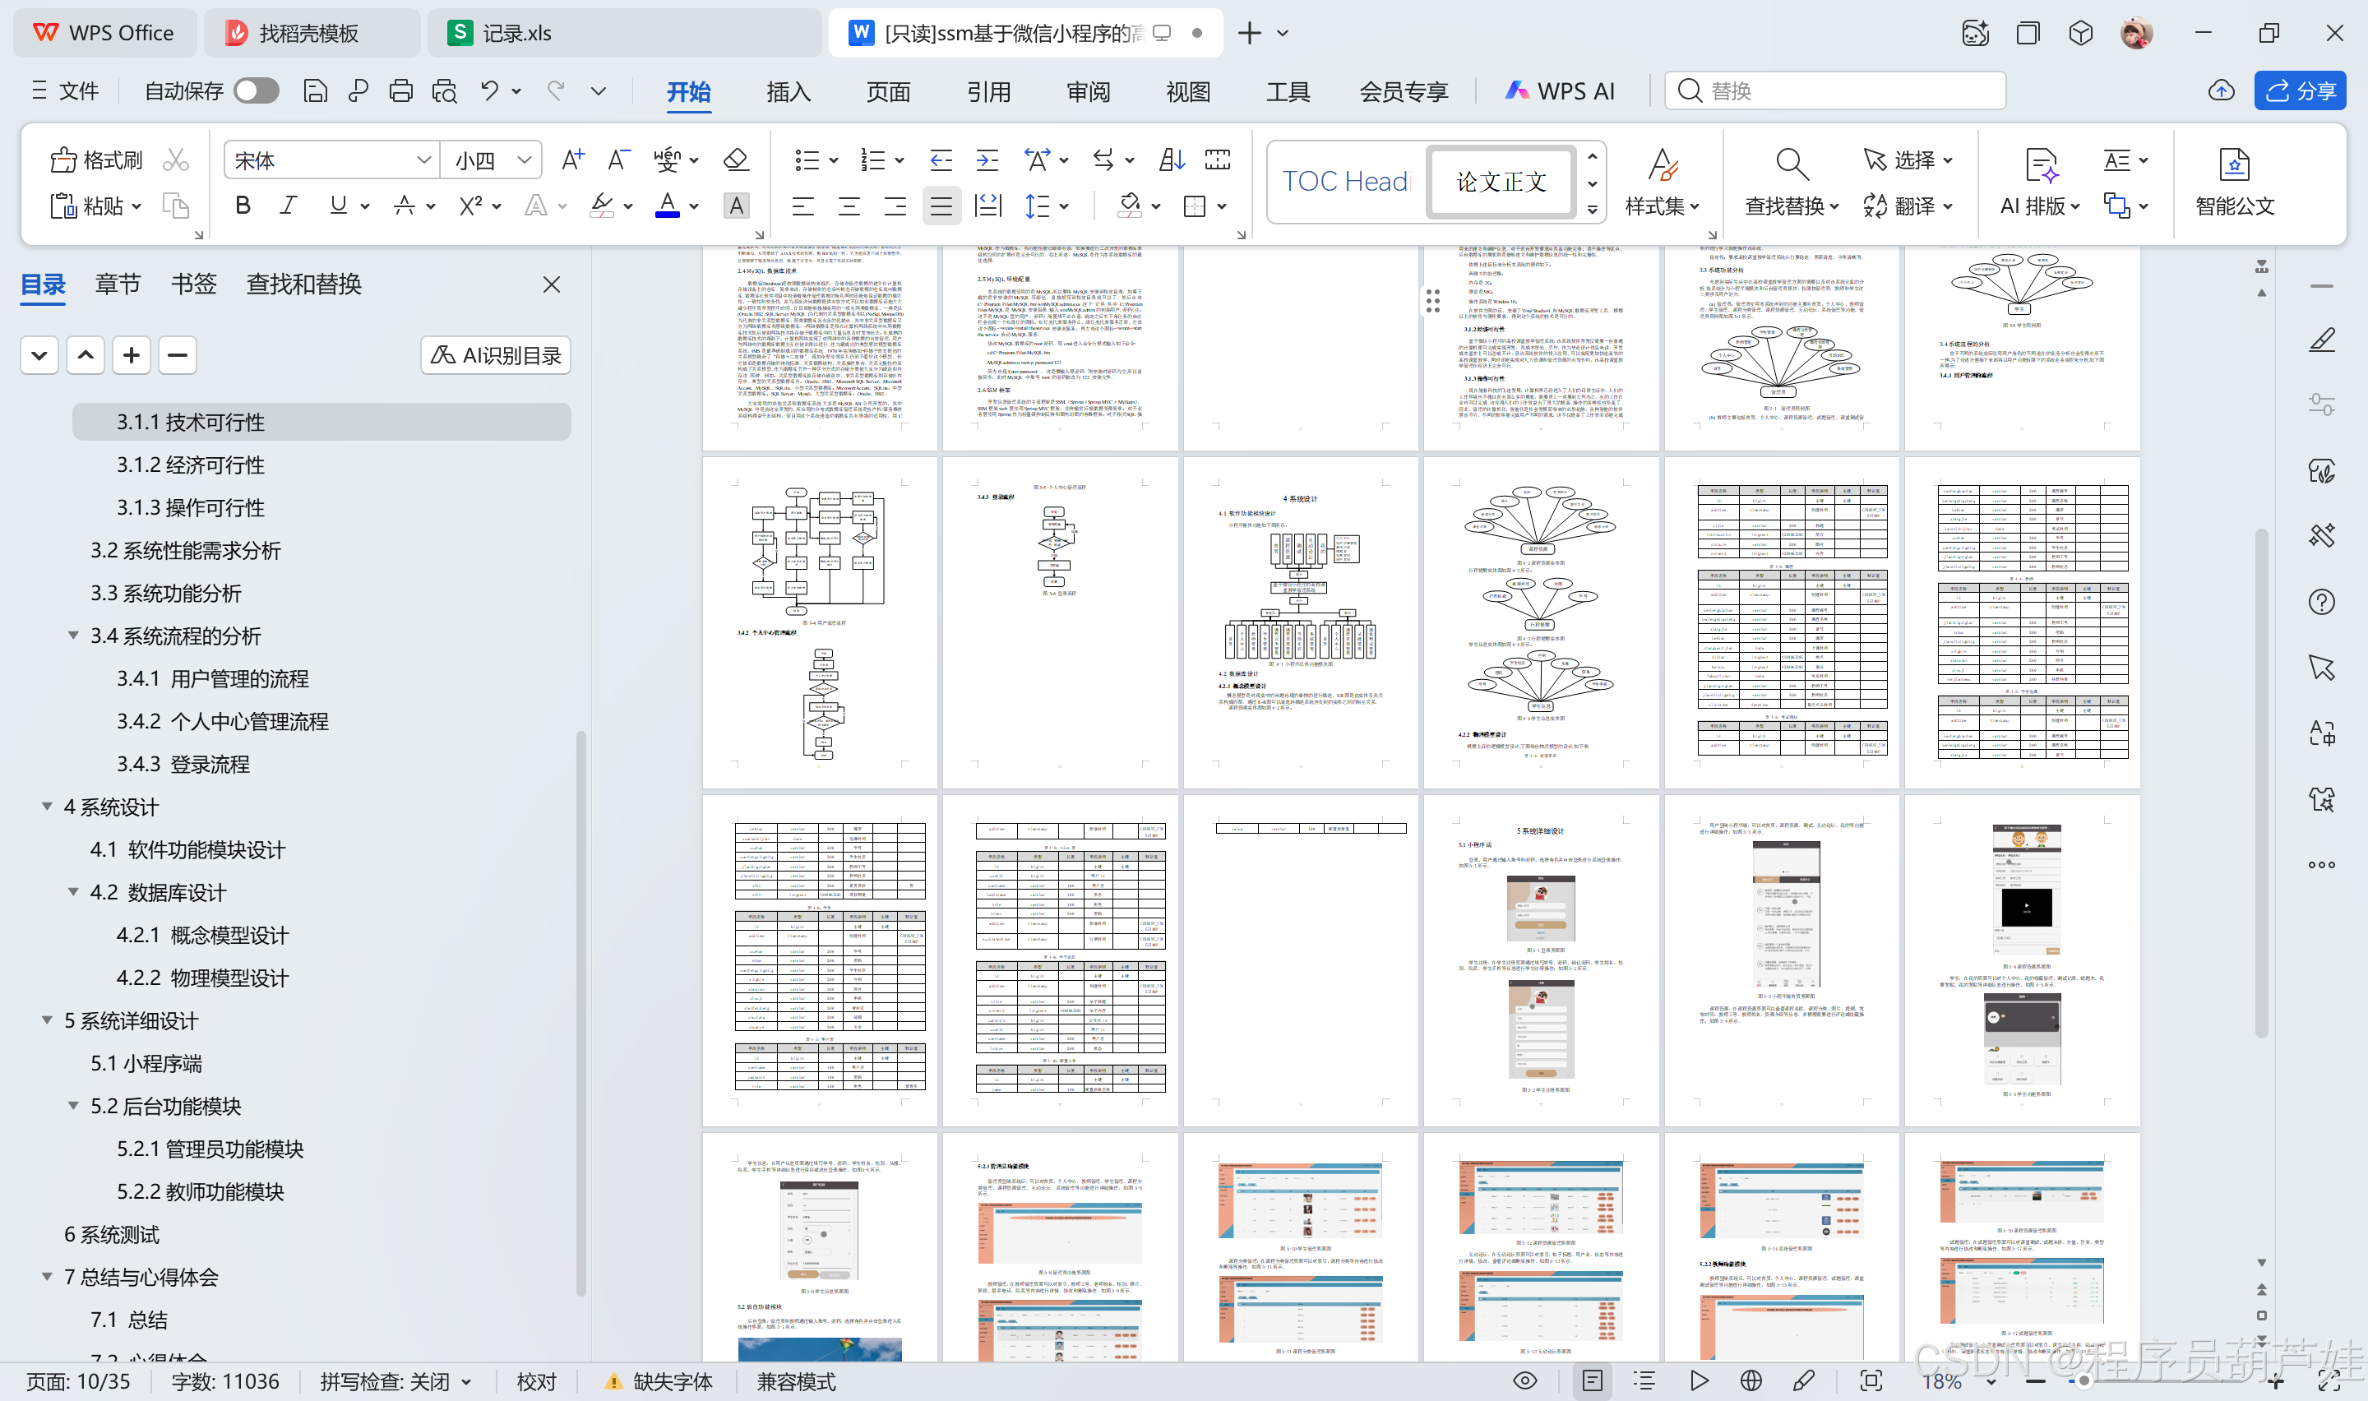2368x1401 pixels.
Task: Click the help question mark sidebar icon
Action: coord(2321,601)
